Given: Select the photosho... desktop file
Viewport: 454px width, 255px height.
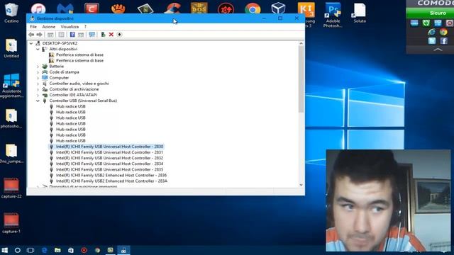Looking at the screenshot, I should pyautogui.click(x=11, y=118).
